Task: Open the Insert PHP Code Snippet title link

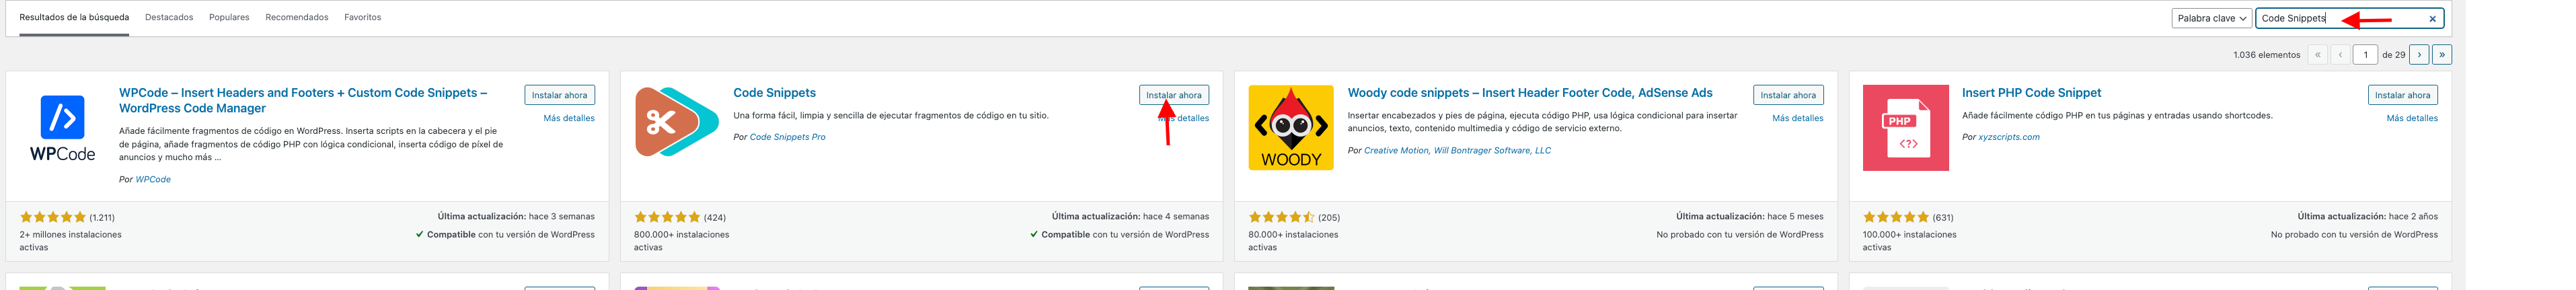Action: click(2031, 93)
